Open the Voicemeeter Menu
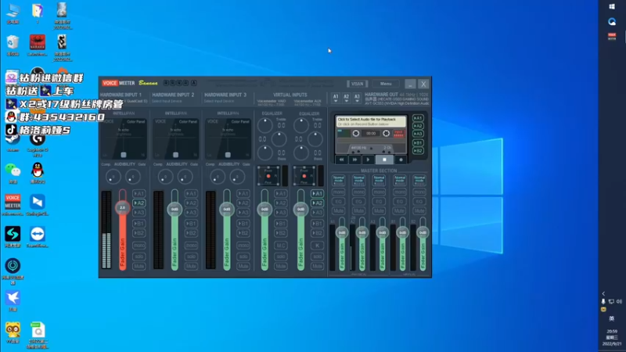 point(386,84)
